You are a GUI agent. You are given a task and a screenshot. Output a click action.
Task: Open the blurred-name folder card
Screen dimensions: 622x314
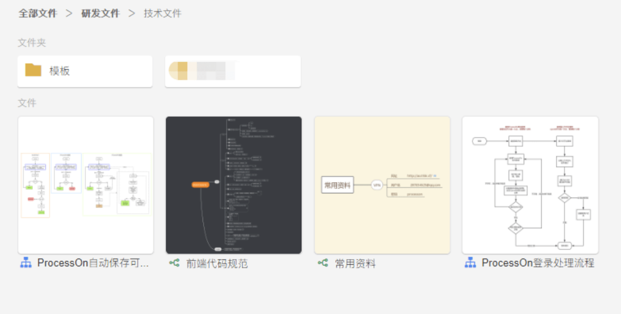point(233,71)
